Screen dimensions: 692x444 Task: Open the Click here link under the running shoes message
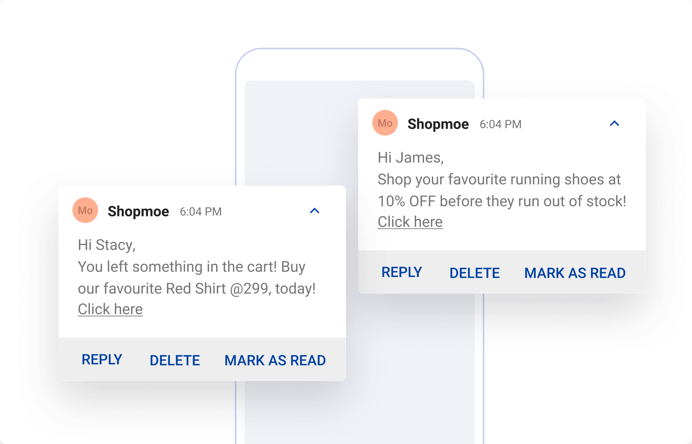coord(410,222)
